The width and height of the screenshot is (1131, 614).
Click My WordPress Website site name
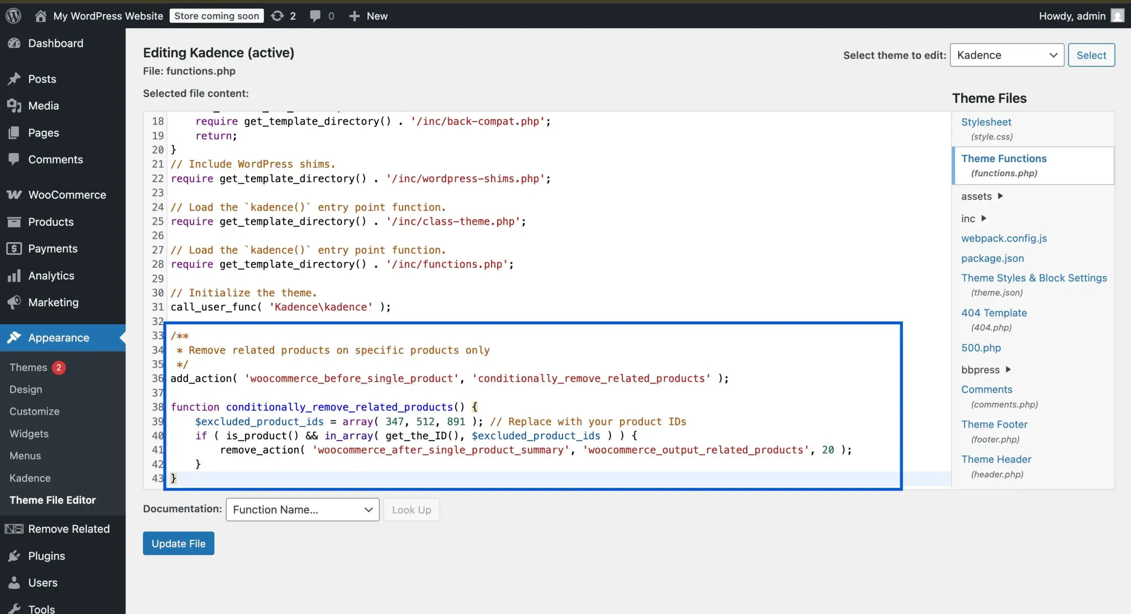pos(108,16)
